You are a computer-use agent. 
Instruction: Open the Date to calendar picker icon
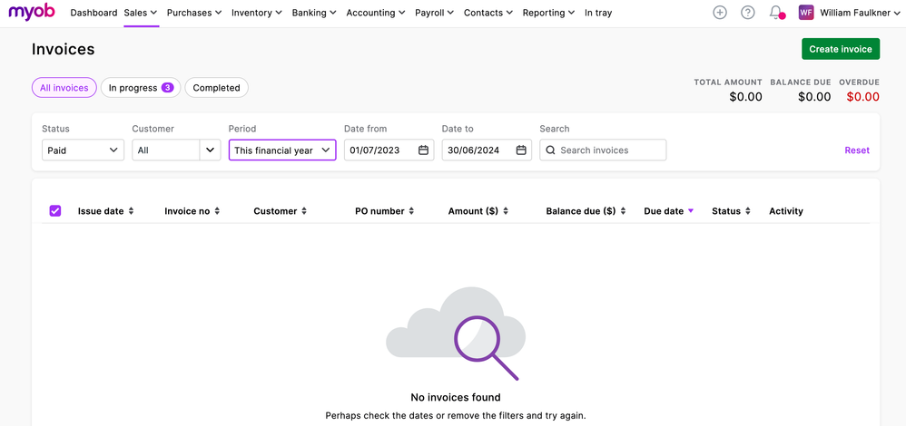[x=521, y=150]
